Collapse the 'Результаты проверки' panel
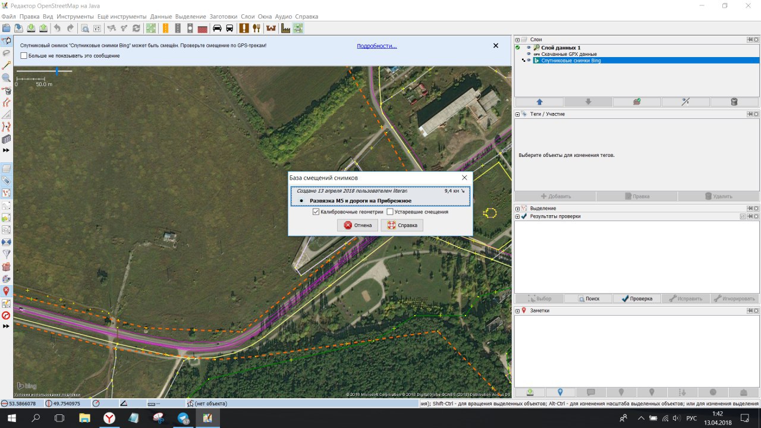Image resolution: width=761 pixels, height=428 pixels. (x=517, y=216)
